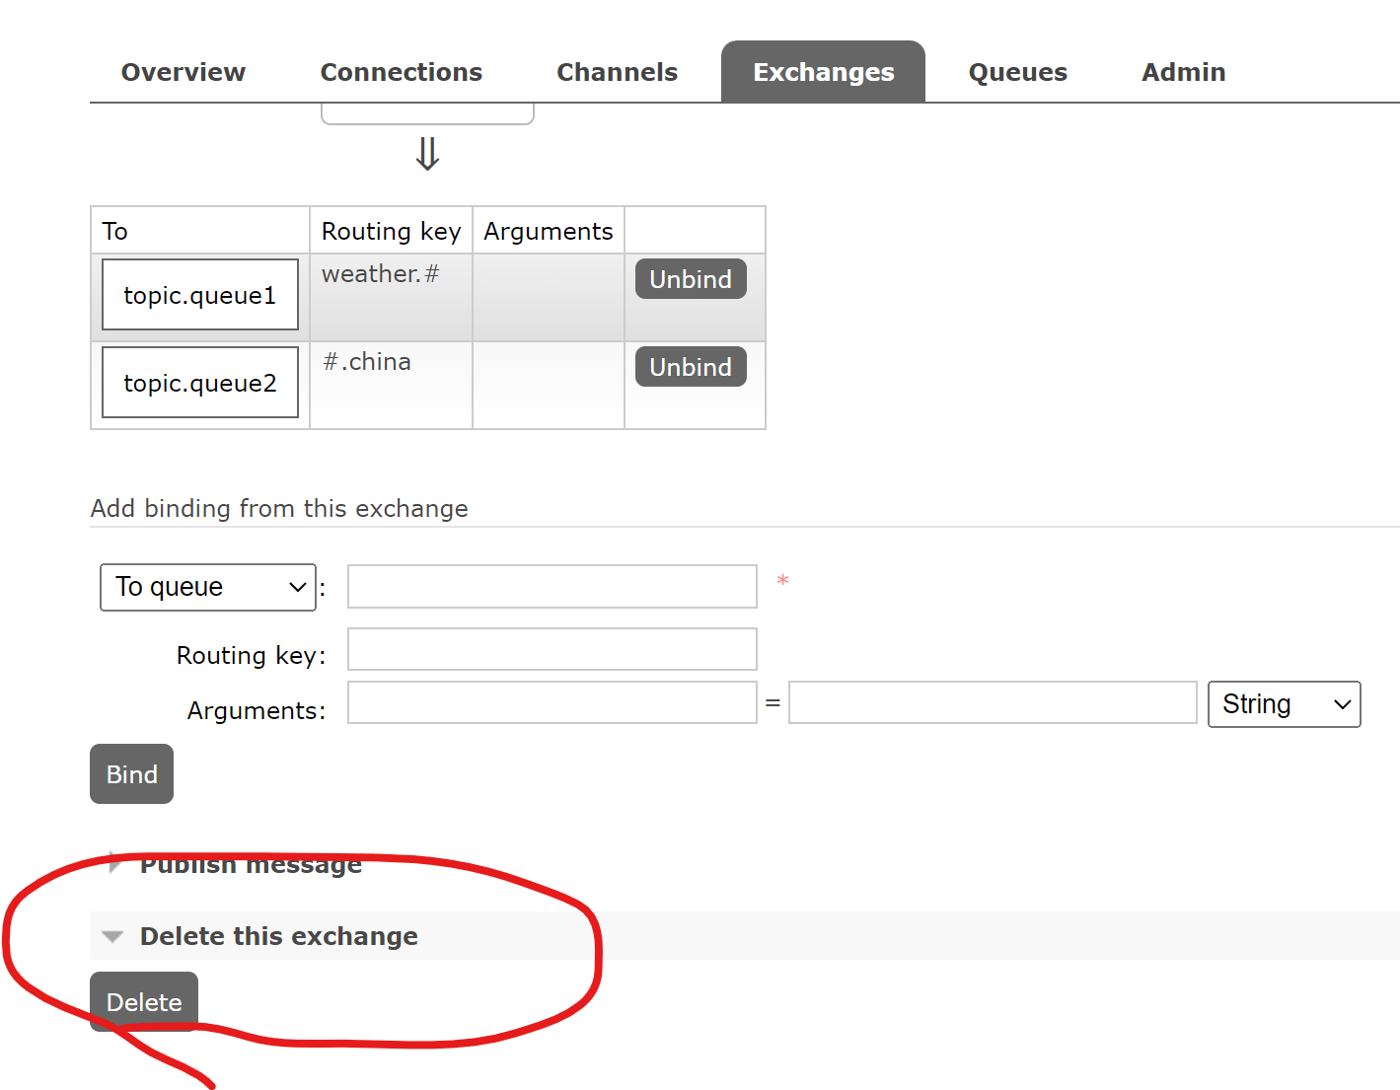Switch to the Overview tab

point(183,71)
